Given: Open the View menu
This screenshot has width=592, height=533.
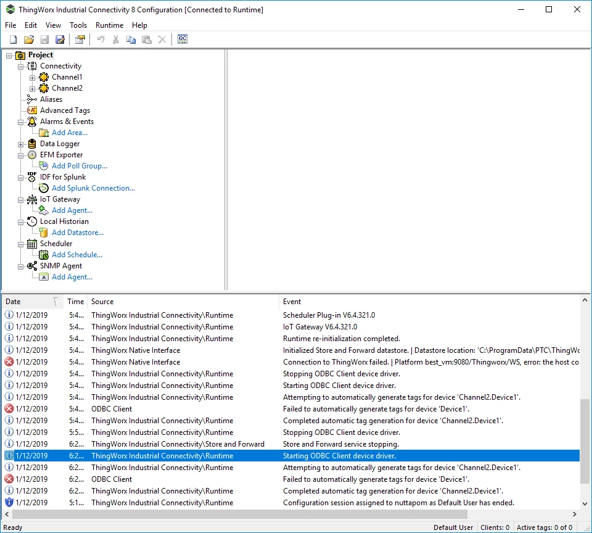Looking at the screenshot, I should (53, 25).
